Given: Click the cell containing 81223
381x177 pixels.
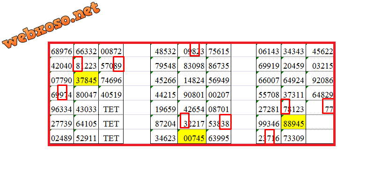Looking at the screenshot, I should point(86,64).
